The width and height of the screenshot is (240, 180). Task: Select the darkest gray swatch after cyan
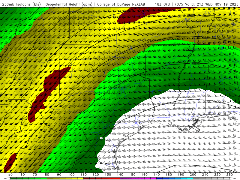[196, 178]
